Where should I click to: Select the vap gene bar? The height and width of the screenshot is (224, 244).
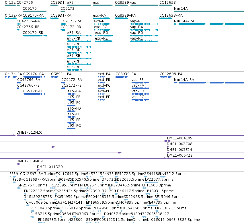click(x=144, y=5)
